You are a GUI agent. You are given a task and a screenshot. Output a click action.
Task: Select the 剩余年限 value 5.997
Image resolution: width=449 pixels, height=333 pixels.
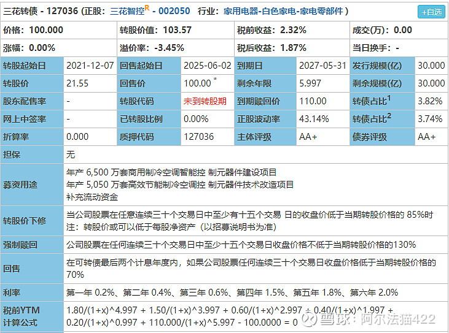(x=310, y=83)
